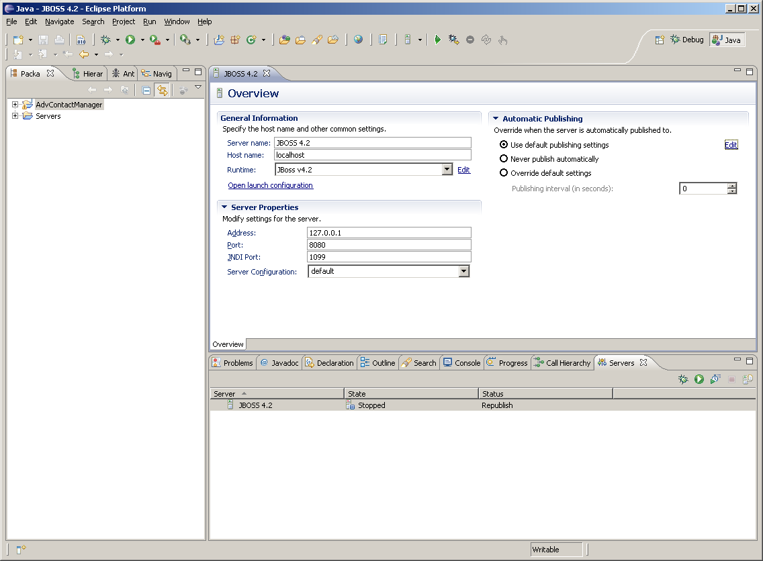Click the Port field showing 8080
This screenshot has height=561, width=763.
point(389,244)
